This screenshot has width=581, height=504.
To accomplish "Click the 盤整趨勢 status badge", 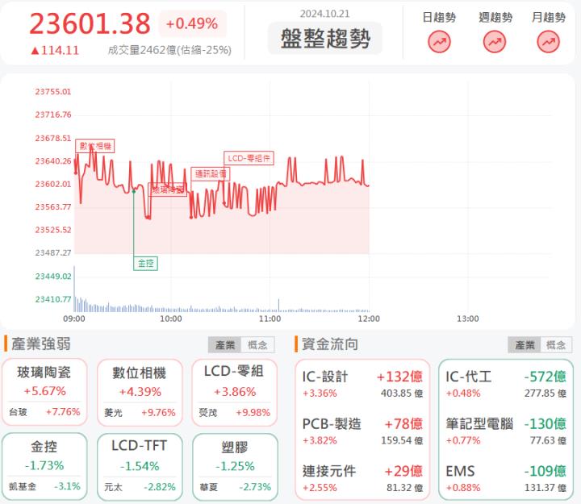I will pyautogui.click(x=325, y=38).
